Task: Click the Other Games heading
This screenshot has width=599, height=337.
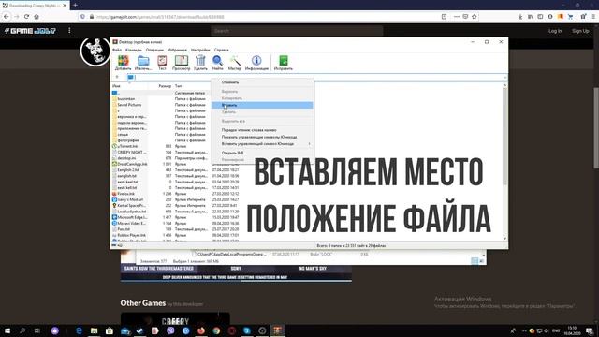Action: pyautogui.click(x=143, y=303)
